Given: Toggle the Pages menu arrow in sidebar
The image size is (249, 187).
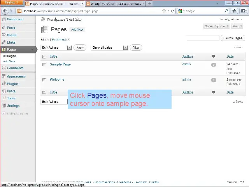Looking at the screenshot, I should [32, 49].
